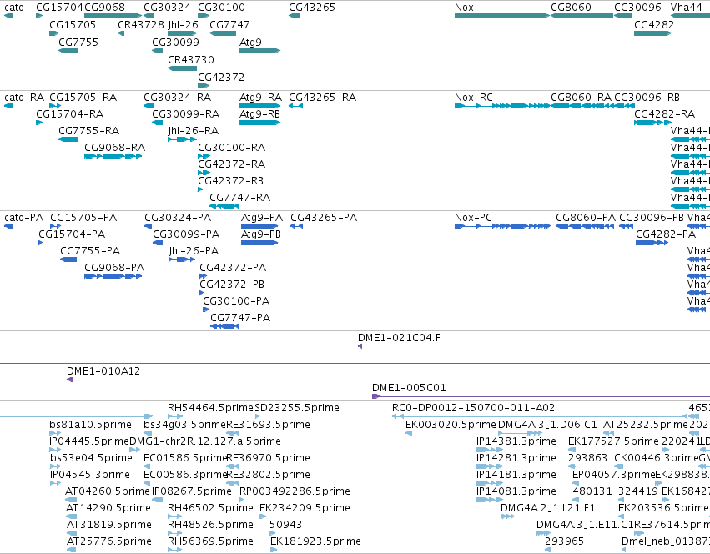Click the Nox gene label

point(464,8)
